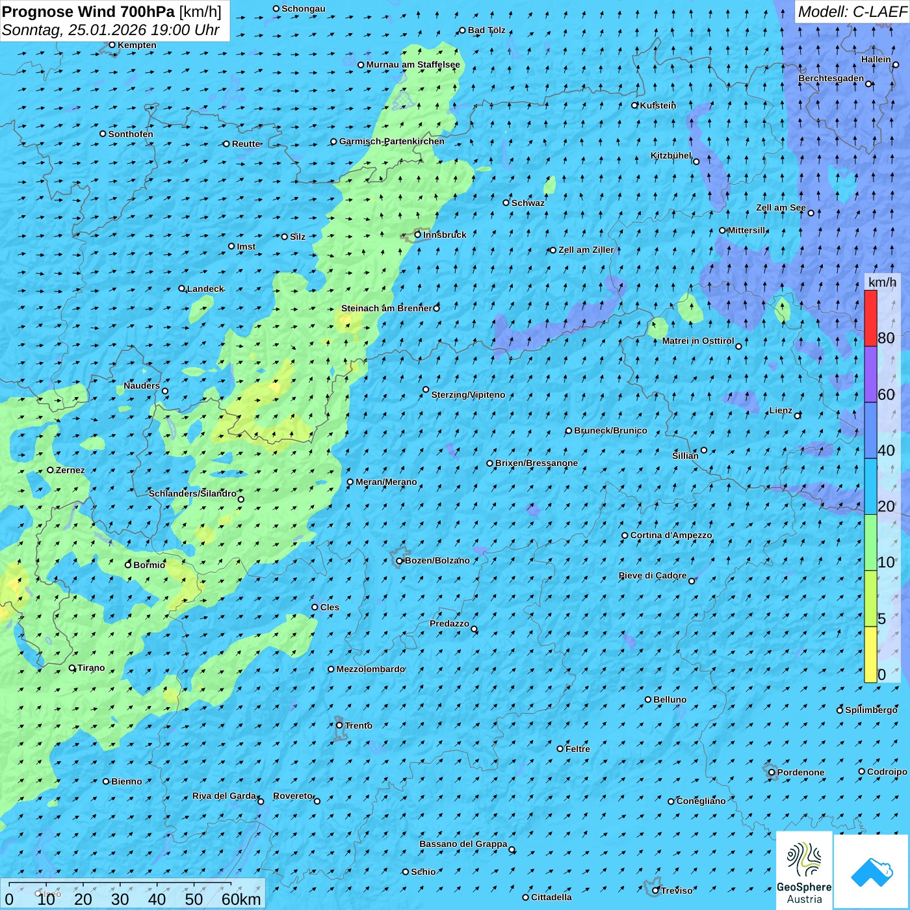
Task: Click the Predazzo city label
Action: coord(449,623)
